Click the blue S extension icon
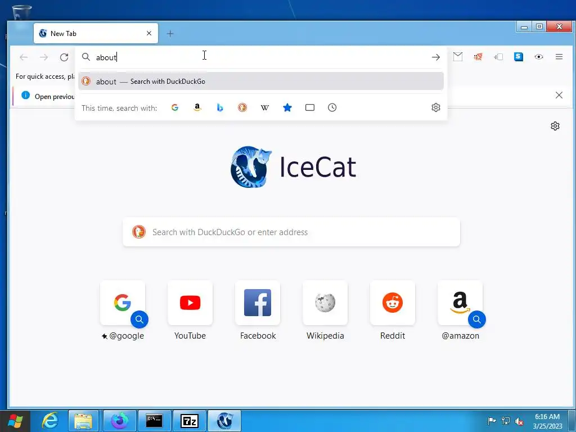Viewport: 576px width, 432px height. point(518,57)
